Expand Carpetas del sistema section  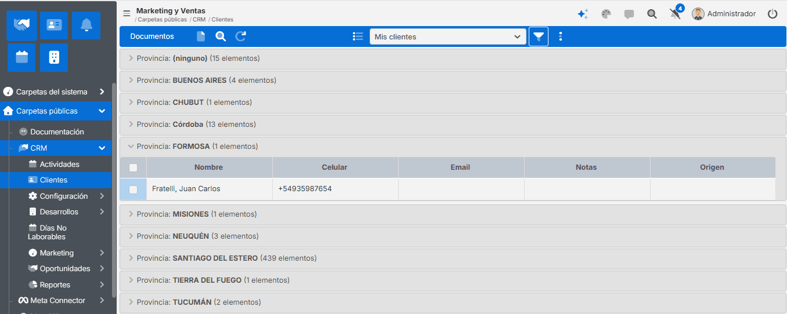click(56, 92)
